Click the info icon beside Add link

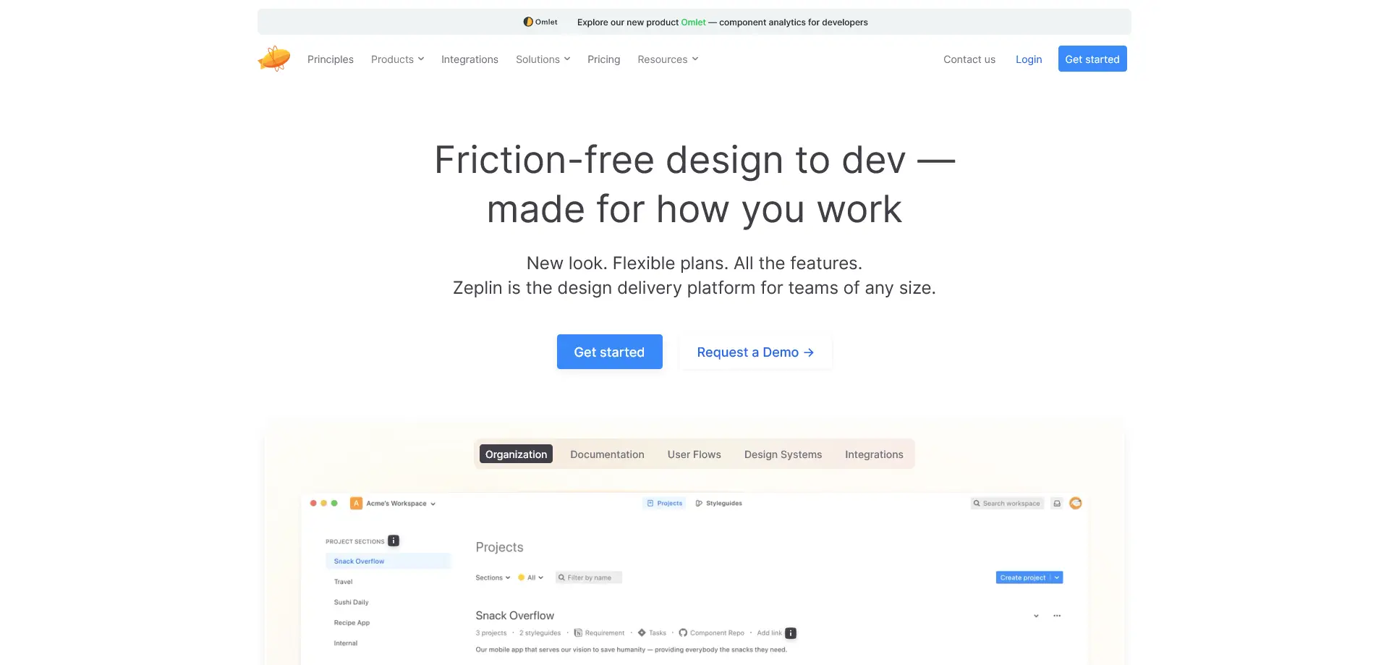[791, 633]
